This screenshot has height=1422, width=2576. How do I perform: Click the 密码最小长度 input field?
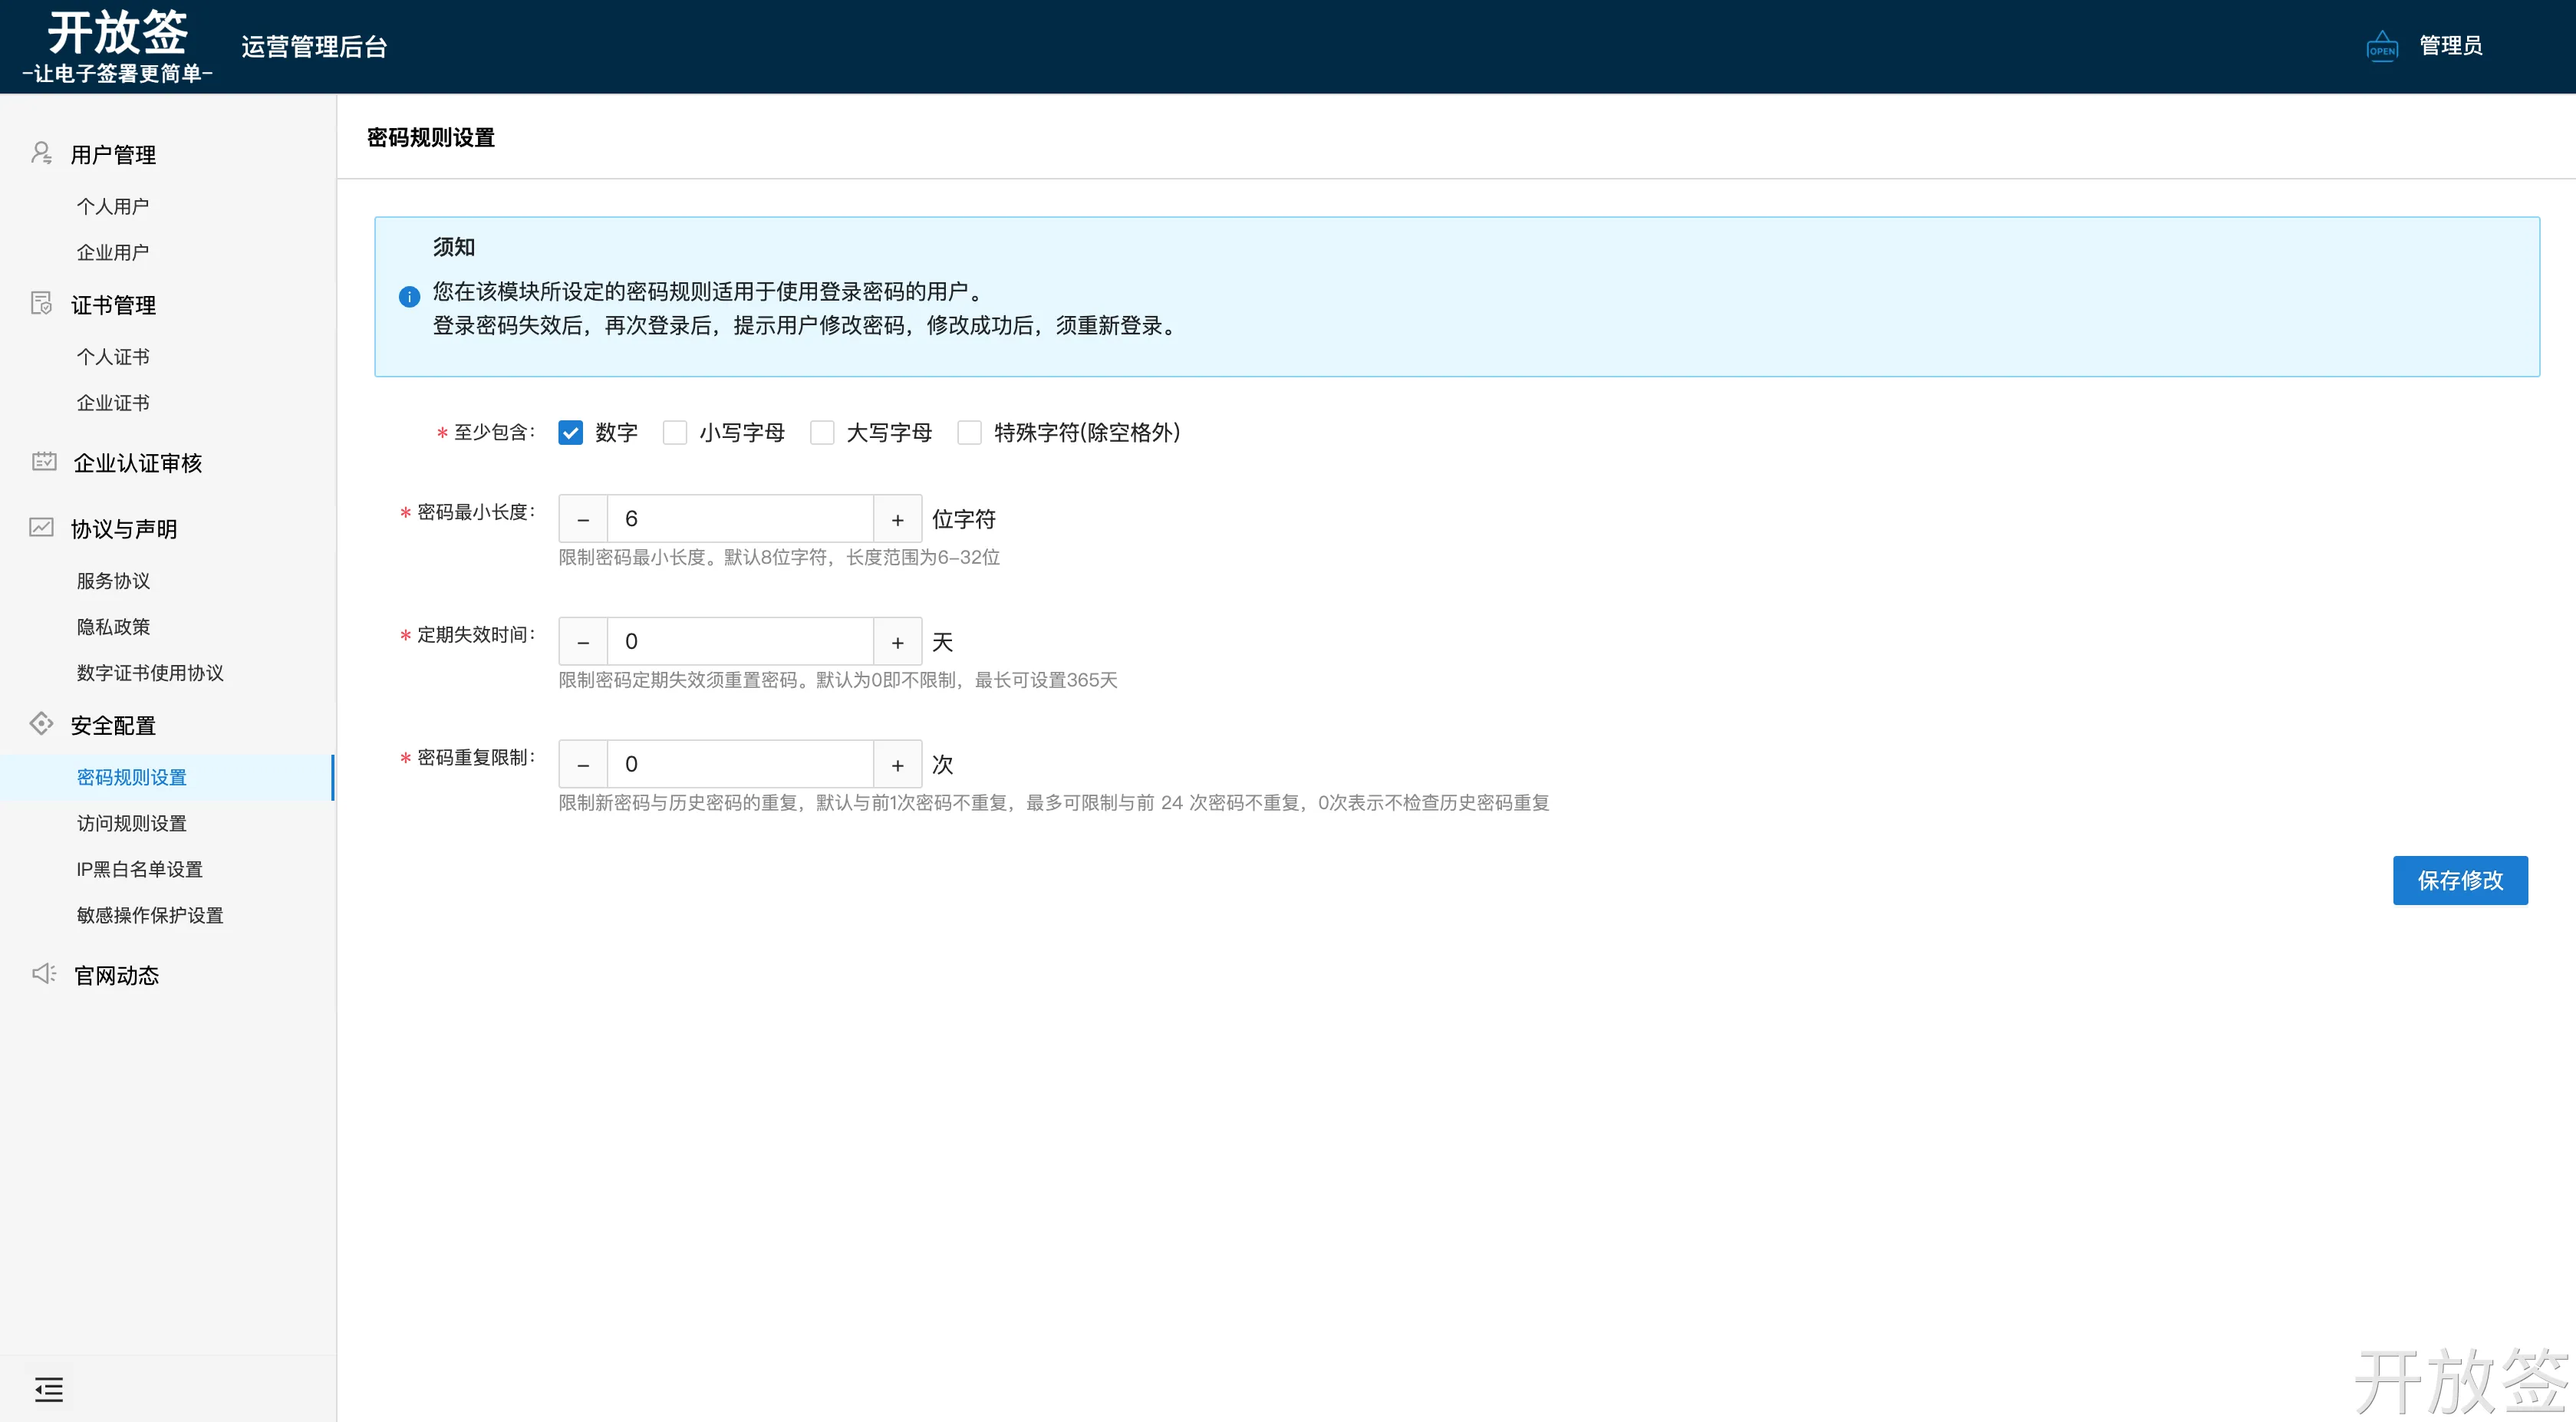[x=740, y=519]
